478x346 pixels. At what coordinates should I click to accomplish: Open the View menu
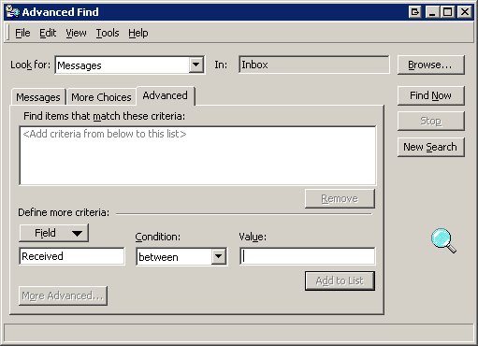click(x=76, y=33)
